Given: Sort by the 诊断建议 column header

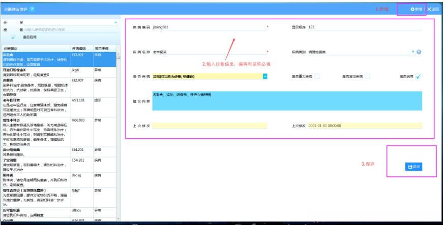Looking at the screenshot, I should [36, 49].
